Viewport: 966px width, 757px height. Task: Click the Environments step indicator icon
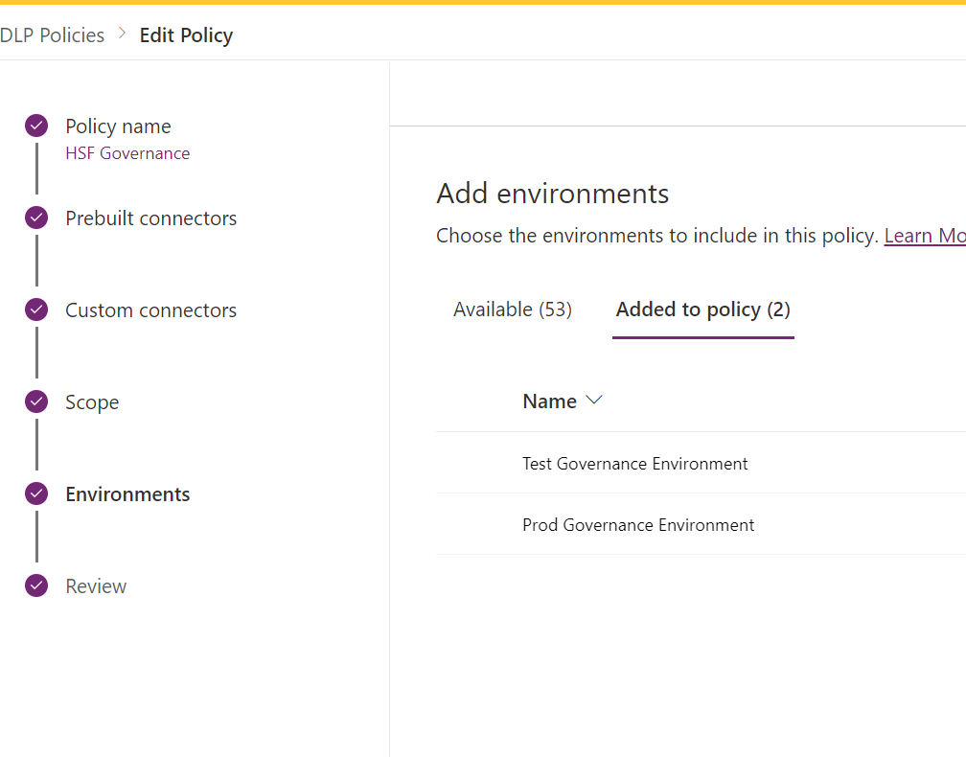35,493
